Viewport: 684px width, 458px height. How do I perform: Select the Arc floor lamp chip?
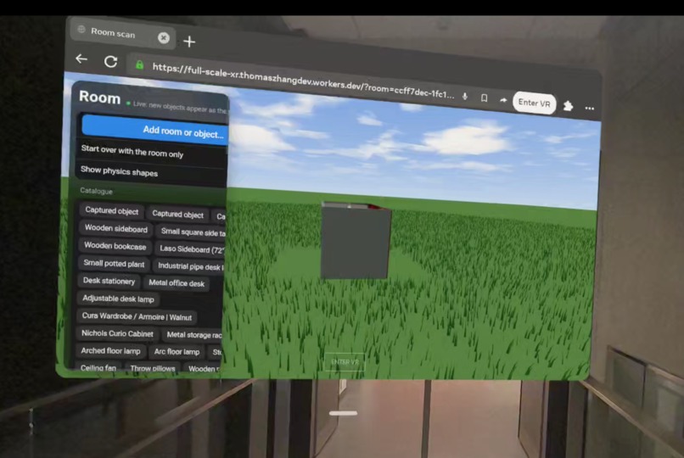click(x=177, y=352)
